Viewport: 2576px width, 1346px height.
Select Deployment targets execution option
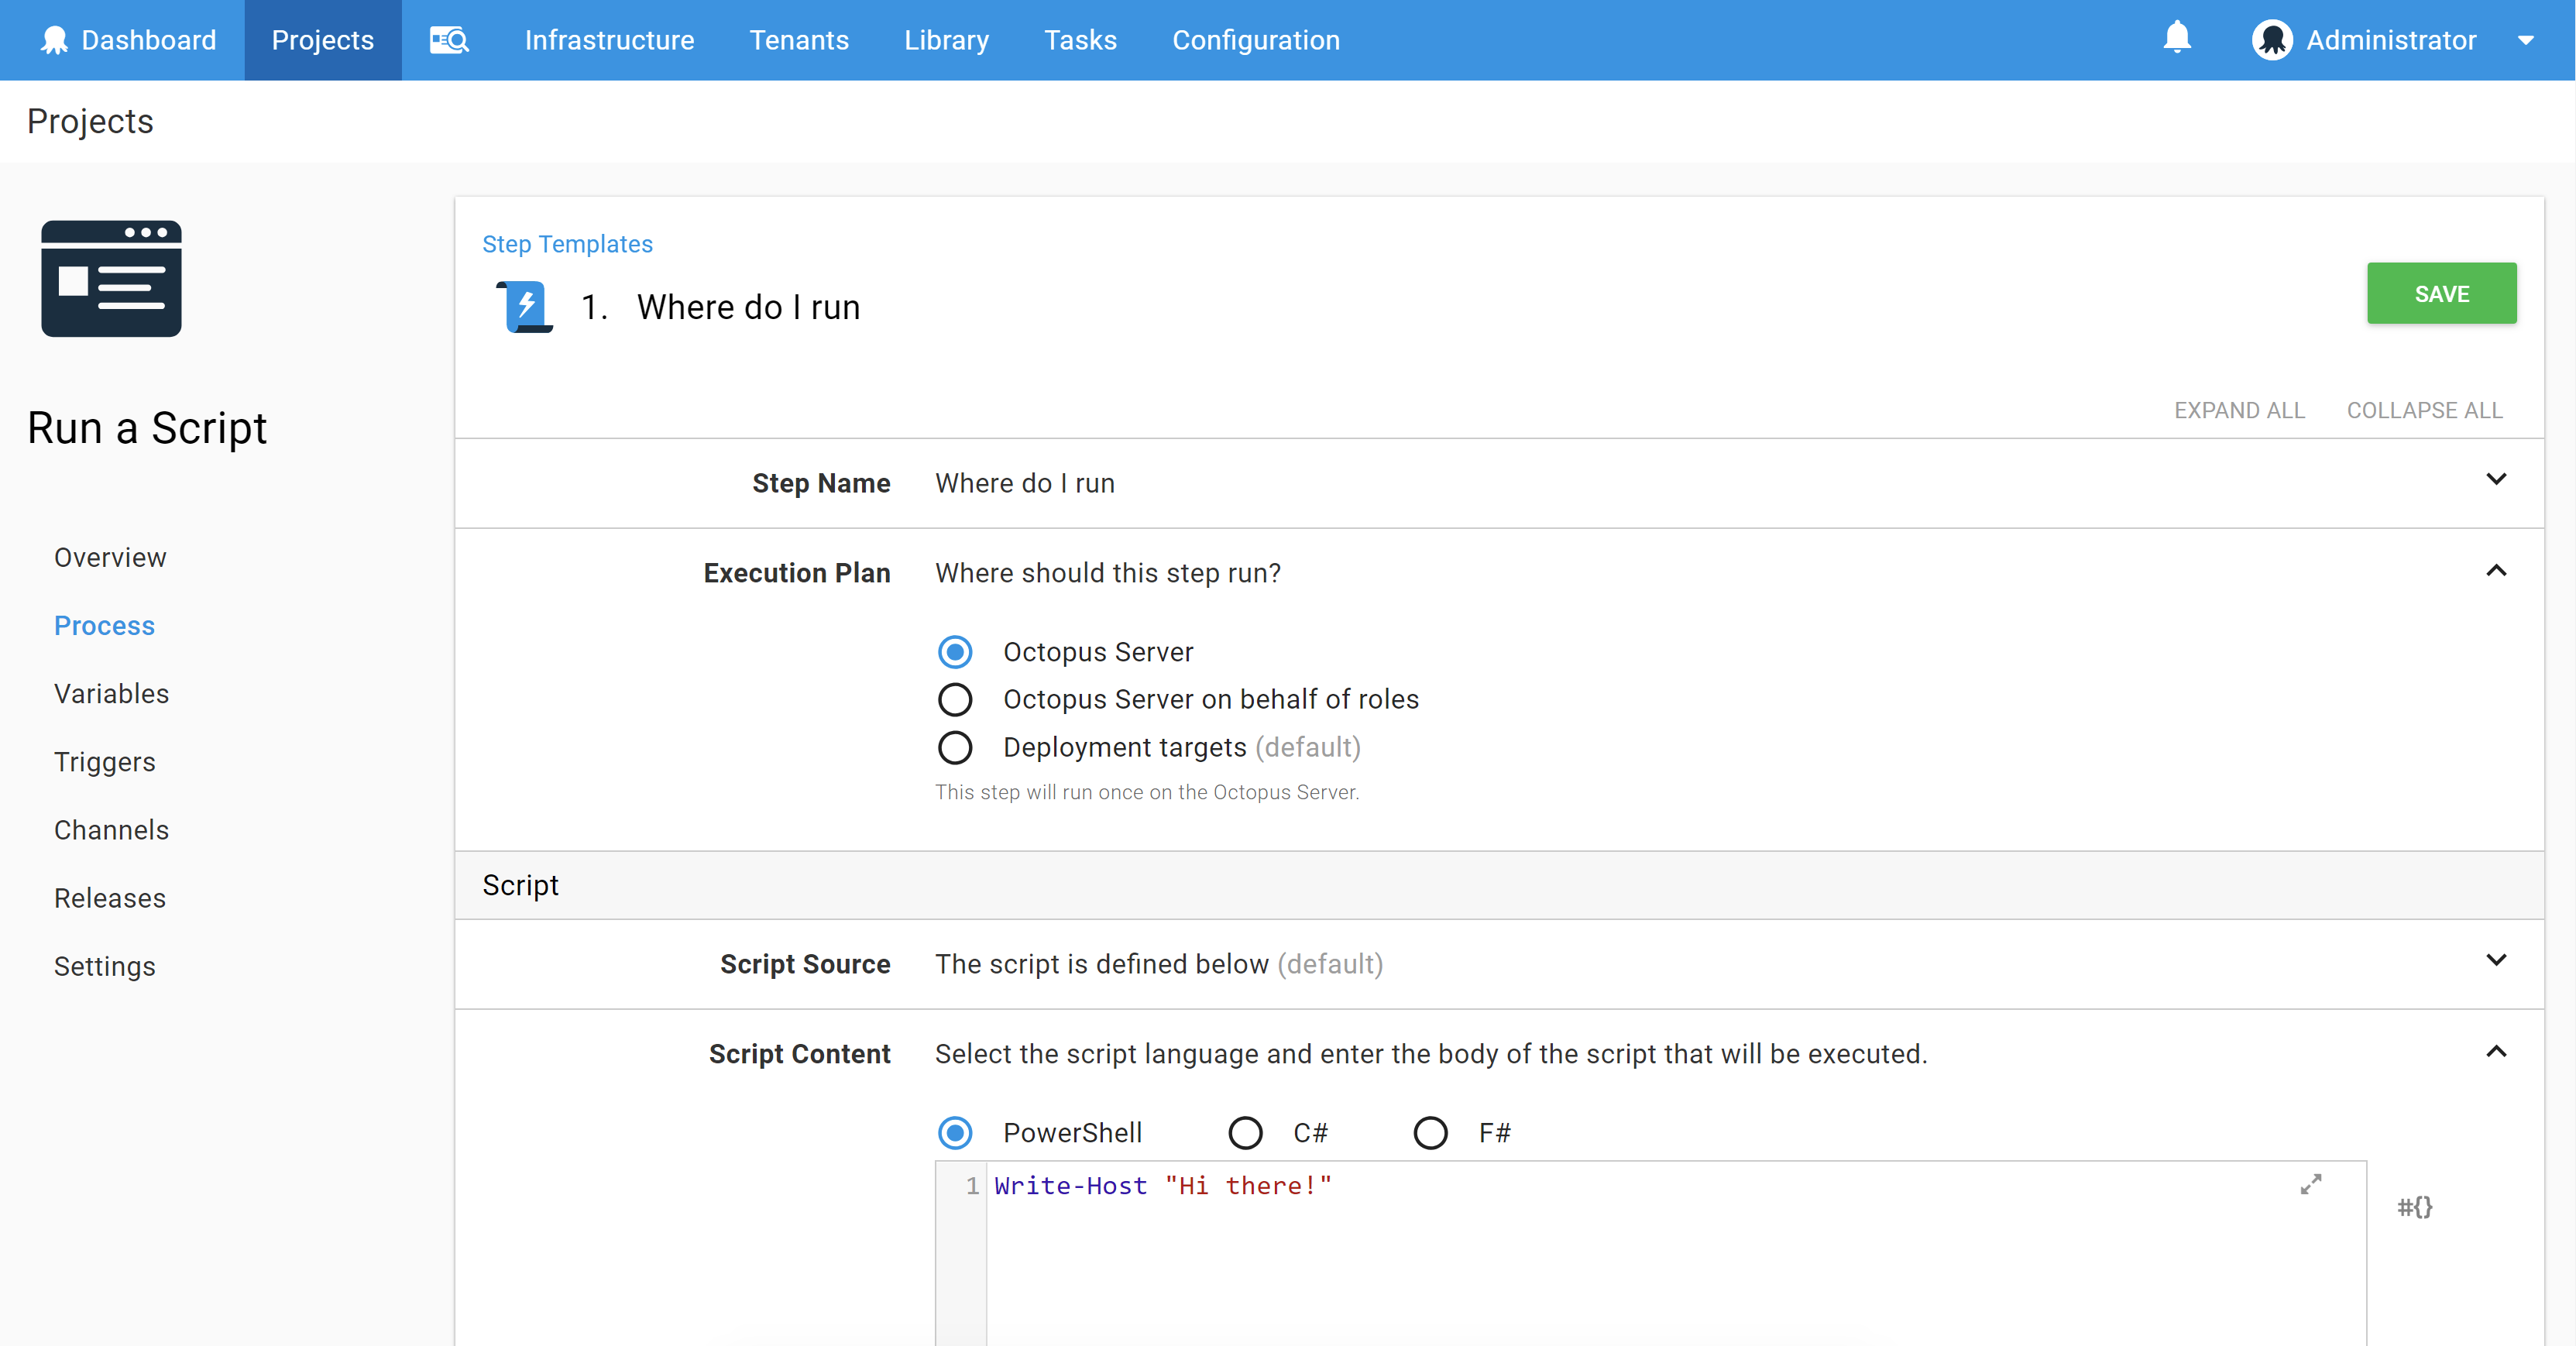tap(955, 747)
